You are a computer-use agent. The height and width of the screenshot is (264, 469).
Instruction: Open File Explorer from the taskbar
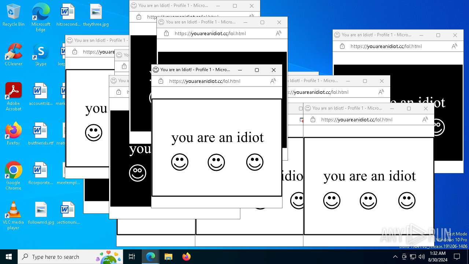[x=168, y=257]
